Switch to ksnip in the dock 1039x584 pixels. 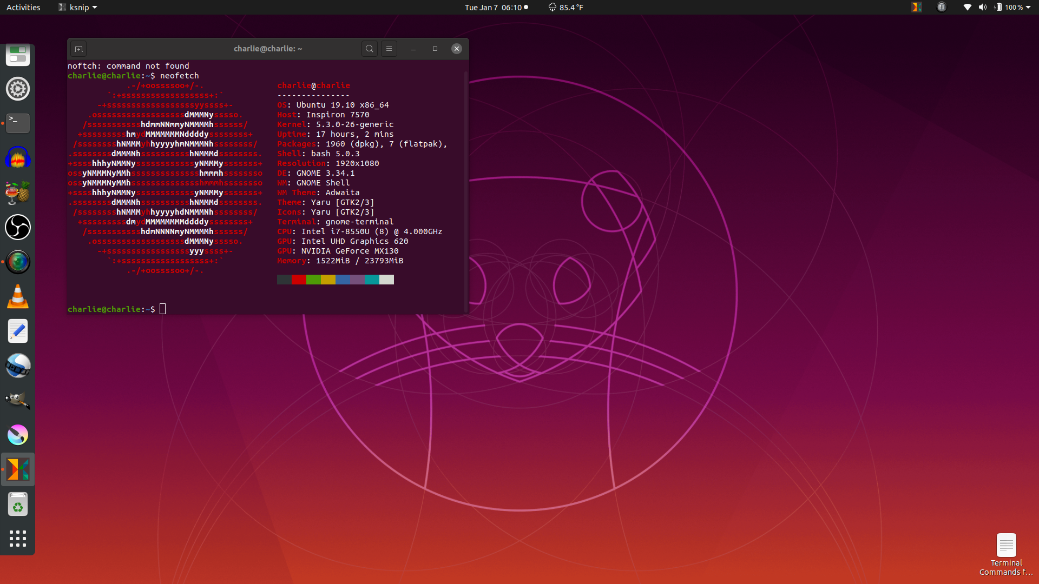18,469
